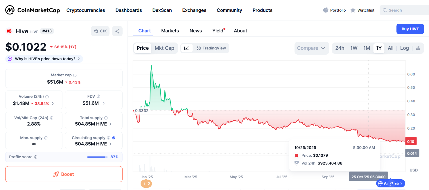Viewport: 429px width, 190px height.
Task: Add Hive to watchlist with star icon
Action: (100, 31)
